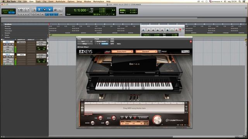Click EZkeys insert on Inst 2

coord(21,55)
